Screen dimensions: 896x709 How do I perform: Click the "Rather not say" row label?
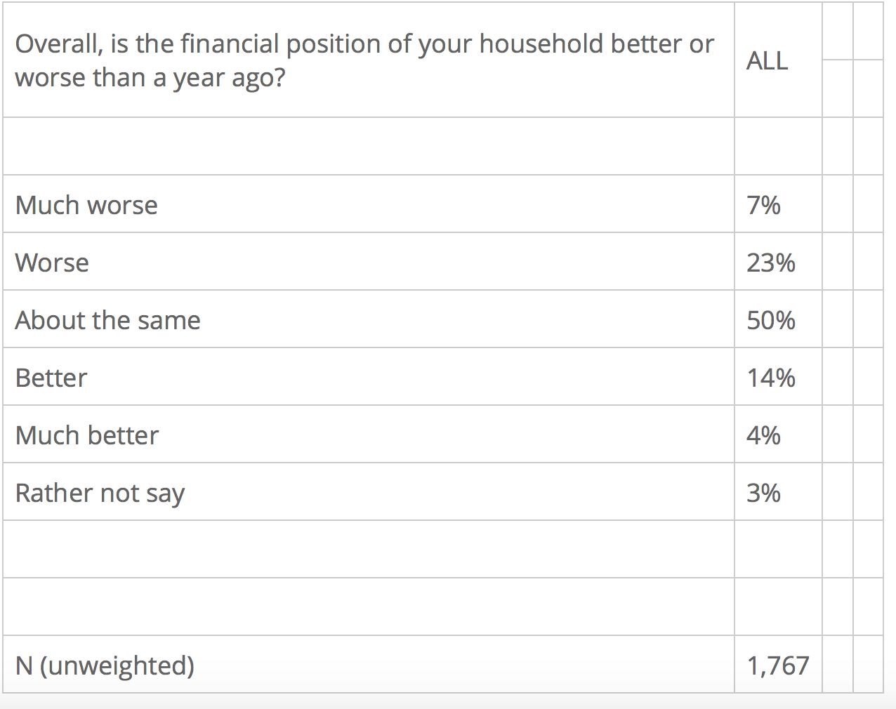click(x=100, y=493)
